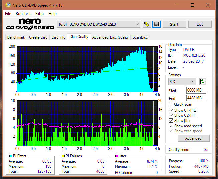The image size is (218, 179).
Task: Switch to the Create Disc tab
Action: [x=38, y=37]
